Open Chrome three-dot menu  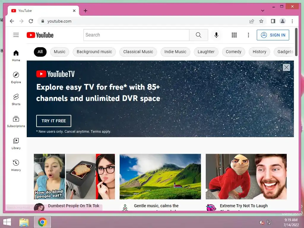pyautogui.click(x=292, y=21)
